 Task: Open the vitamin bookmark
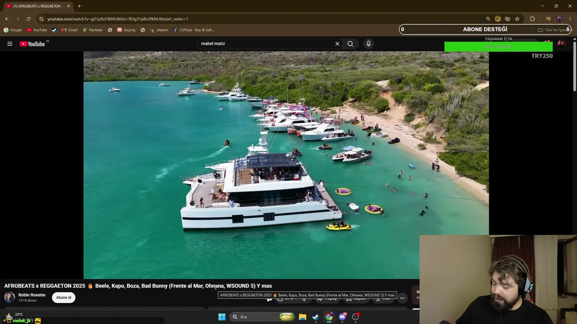pos(159,30)
